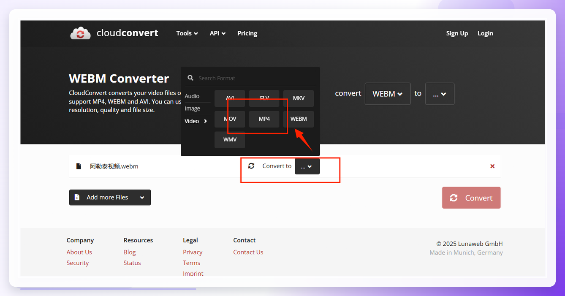Choose WEBM as output format
The width and height of the screenshot is (565, 296).
point(299,119)
